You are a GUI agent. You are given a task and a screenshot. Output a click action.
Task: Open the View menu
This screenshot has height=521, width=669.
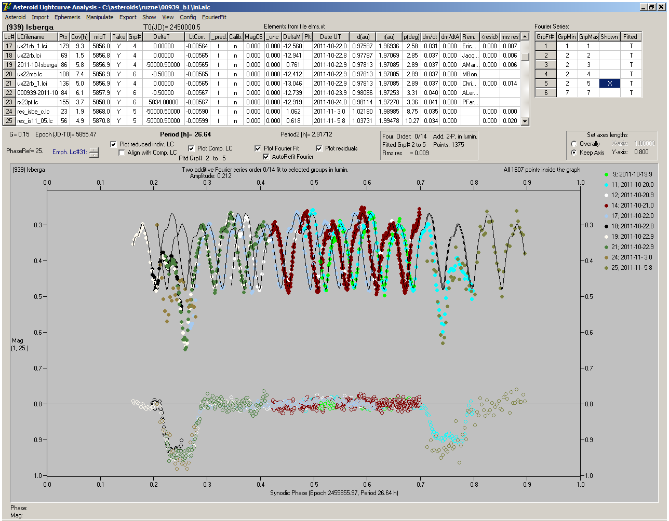tap(168, 17)
